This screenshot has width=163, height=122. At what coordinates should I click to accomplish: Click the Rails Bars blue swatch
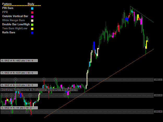point(32,33)
